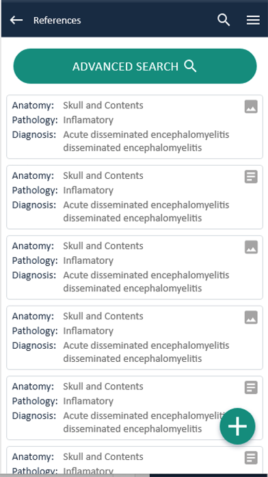The height and width of the screenshot is (477, 268).
Task: Click document icon on second reference card
Action: tap(251, 177)
